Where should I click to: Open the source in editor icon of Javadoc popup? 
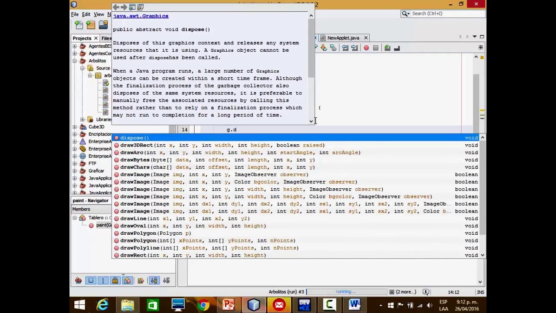(140, 7)
